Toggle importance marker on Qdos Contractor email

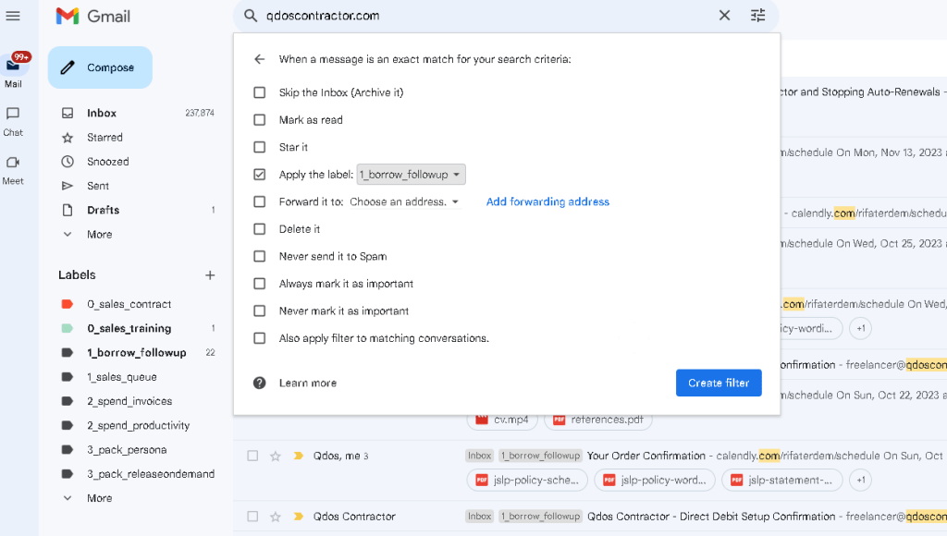coord(299,516)
